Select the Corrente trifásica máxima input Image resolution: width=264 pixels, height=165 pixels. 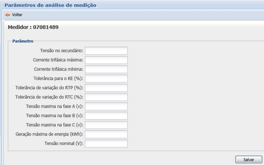(x=106, y=60)
